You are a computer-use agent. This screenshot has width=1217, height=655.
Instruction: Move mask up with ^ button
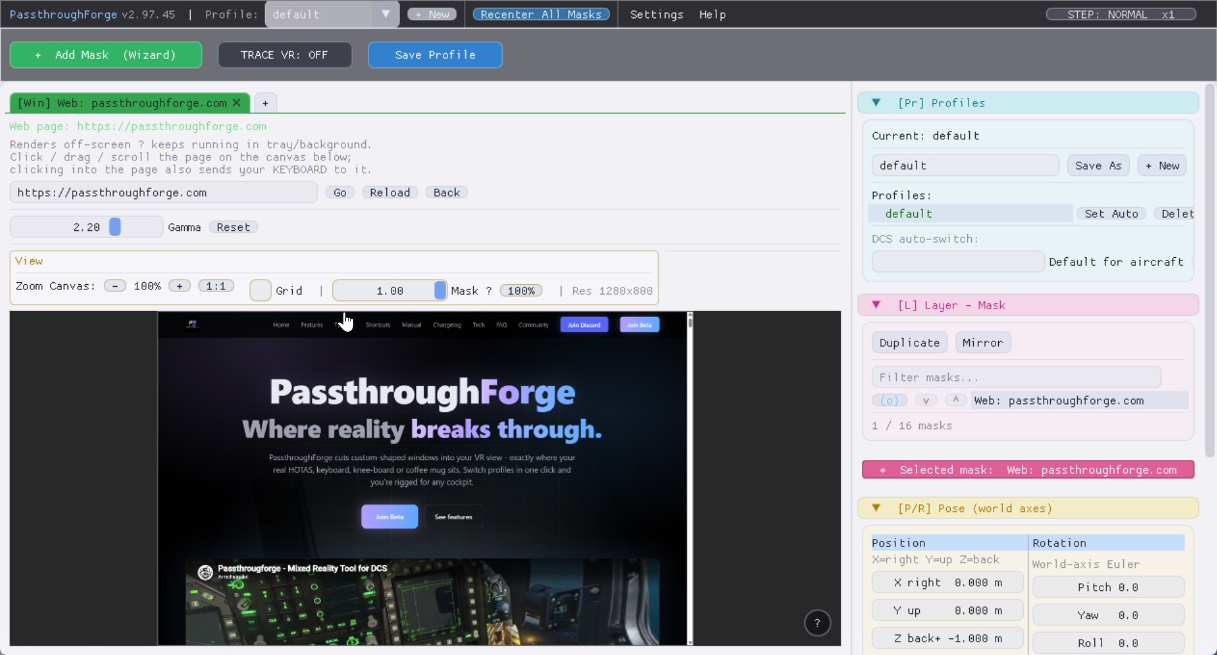click(956, 400)
